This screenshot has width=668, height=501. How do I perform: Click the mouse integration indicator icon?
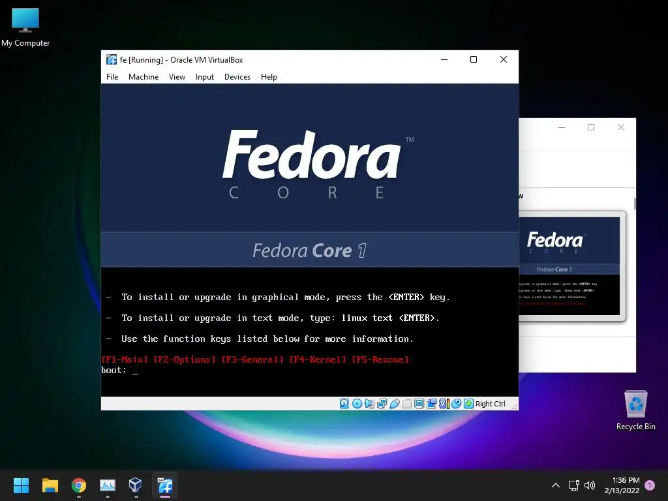pos(456,403)
